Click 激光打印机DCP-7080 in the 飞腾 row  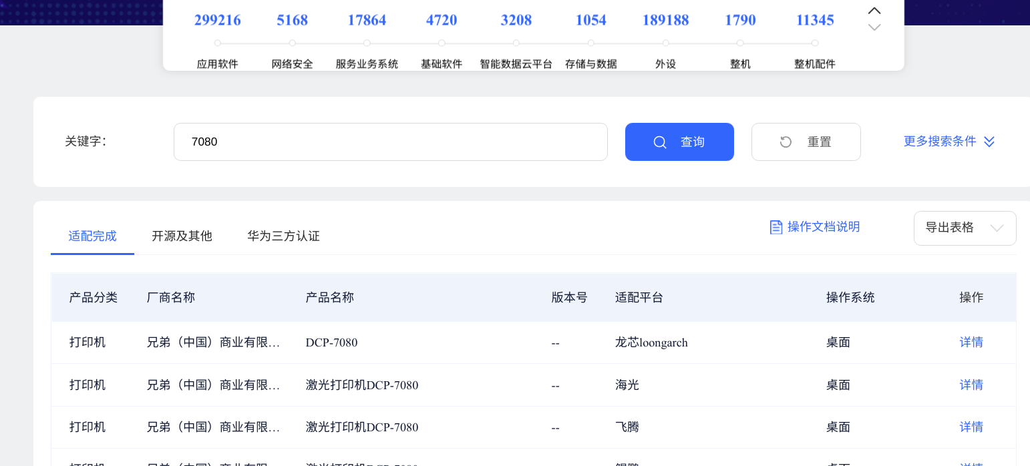tap(362, 427)
